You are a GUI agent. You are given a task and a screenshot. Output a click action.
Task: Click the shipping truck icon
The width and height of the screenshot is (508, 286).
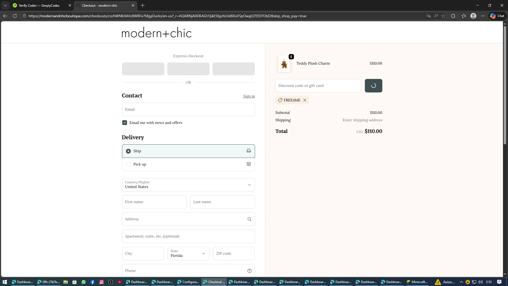(x=249, y=151)
